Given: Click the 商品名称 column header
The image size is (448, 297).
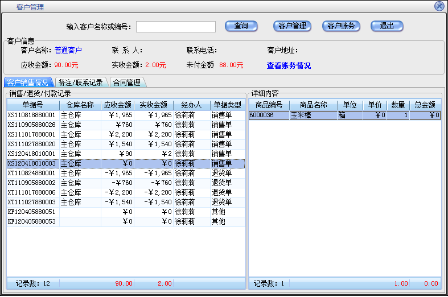Looking at the screenshot, I should pos(313,105).
